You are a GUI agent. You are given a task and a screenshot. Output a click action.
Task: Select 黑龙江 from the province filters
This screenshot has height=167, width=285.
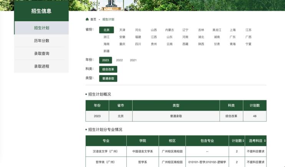pos(217,30)
